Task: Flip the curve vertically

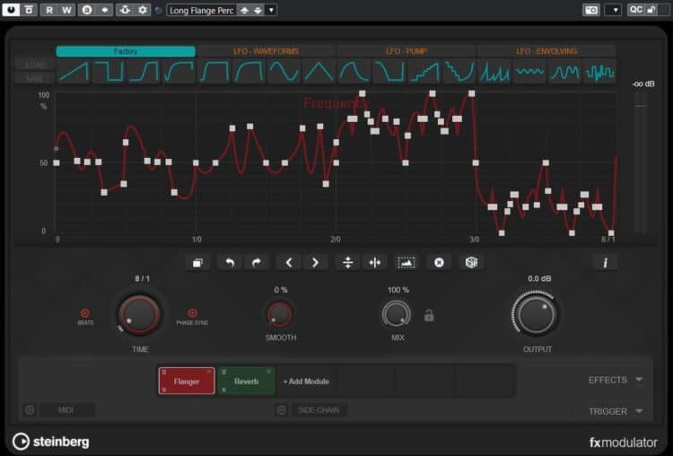Action: tap(348, 262)
